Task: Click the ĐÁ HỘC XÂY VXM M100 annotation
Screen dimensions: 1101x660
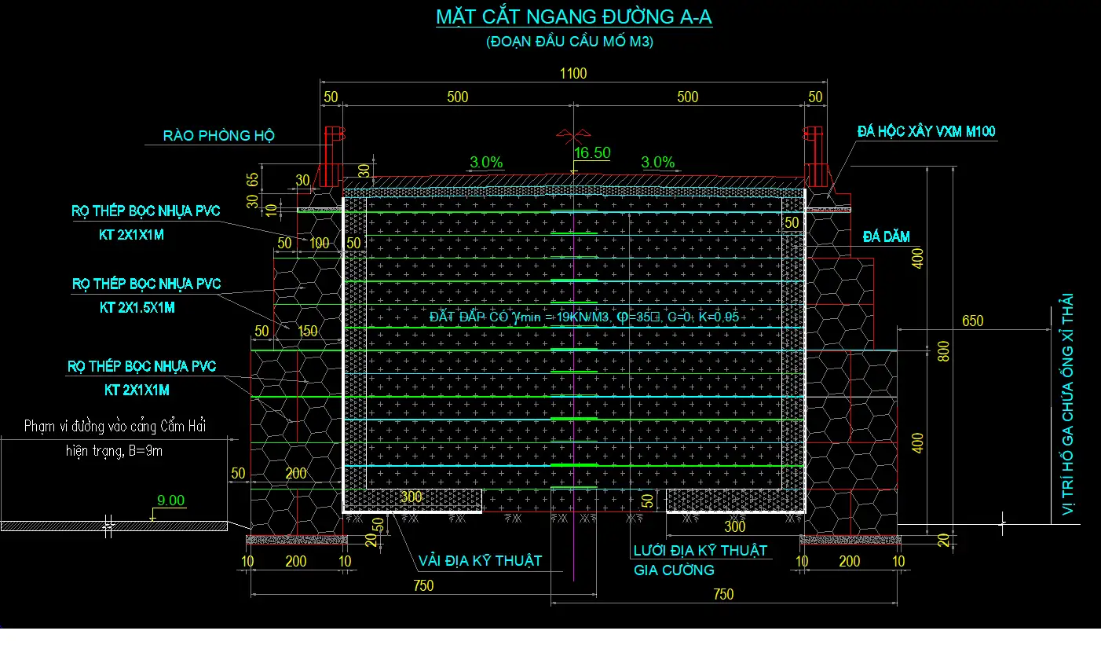Action: 926,131
